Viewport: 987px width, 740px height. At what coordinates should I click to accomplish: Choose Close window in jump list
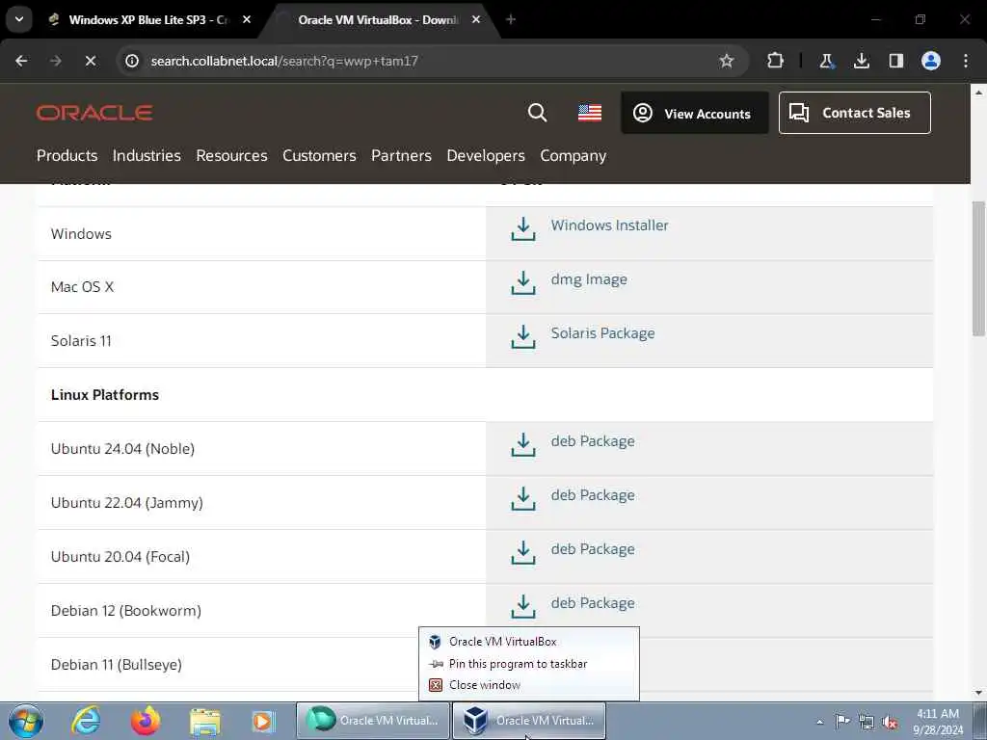pos(529,685)
